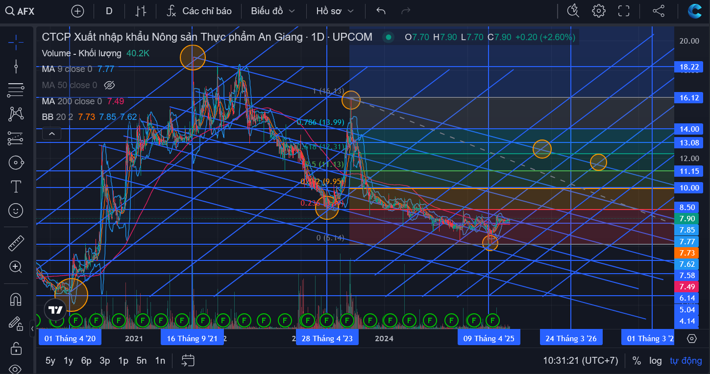Set time range to 3p

pyautogui.click(x=104, y=361)
